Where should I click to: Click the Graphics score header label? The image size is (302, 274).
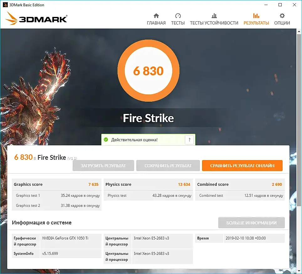point(28,184)
